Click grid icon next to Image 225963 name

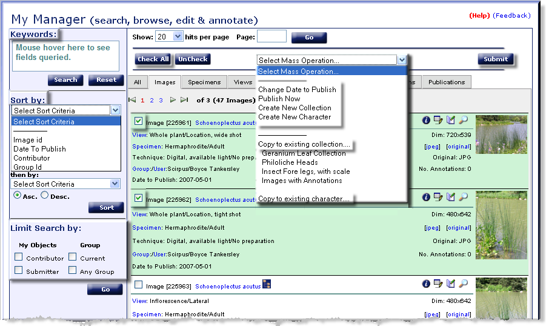(267, 285)
